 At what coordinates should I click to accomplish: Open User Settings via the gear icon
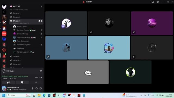pyautogui.click(x=41, y=88)
